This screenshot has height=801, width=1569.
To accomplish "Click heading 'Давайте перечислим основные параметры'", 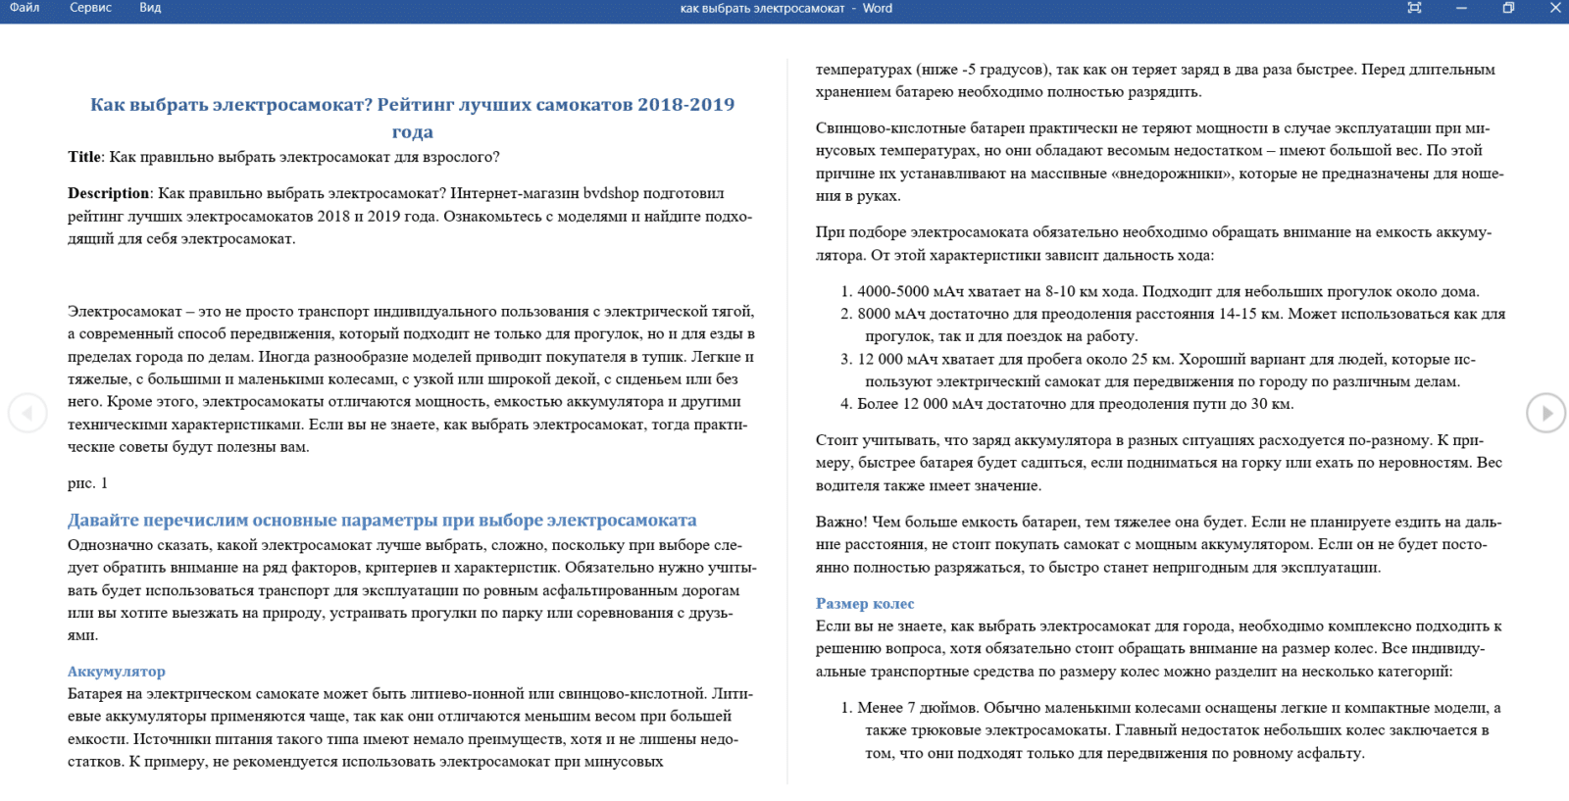I will (382, 521).
